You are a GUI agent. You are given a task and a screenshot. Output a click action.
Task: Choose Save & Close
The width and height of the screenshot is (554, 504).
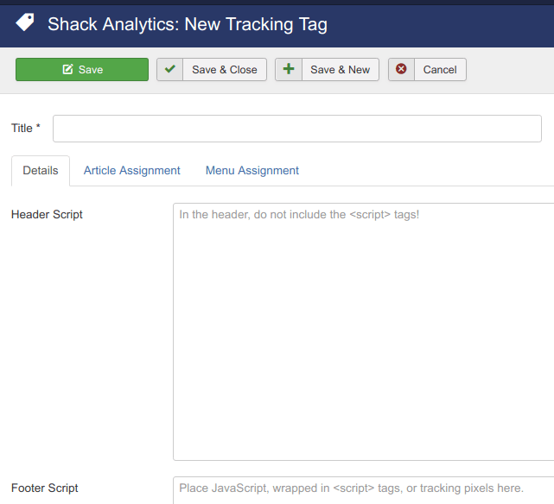224,70
